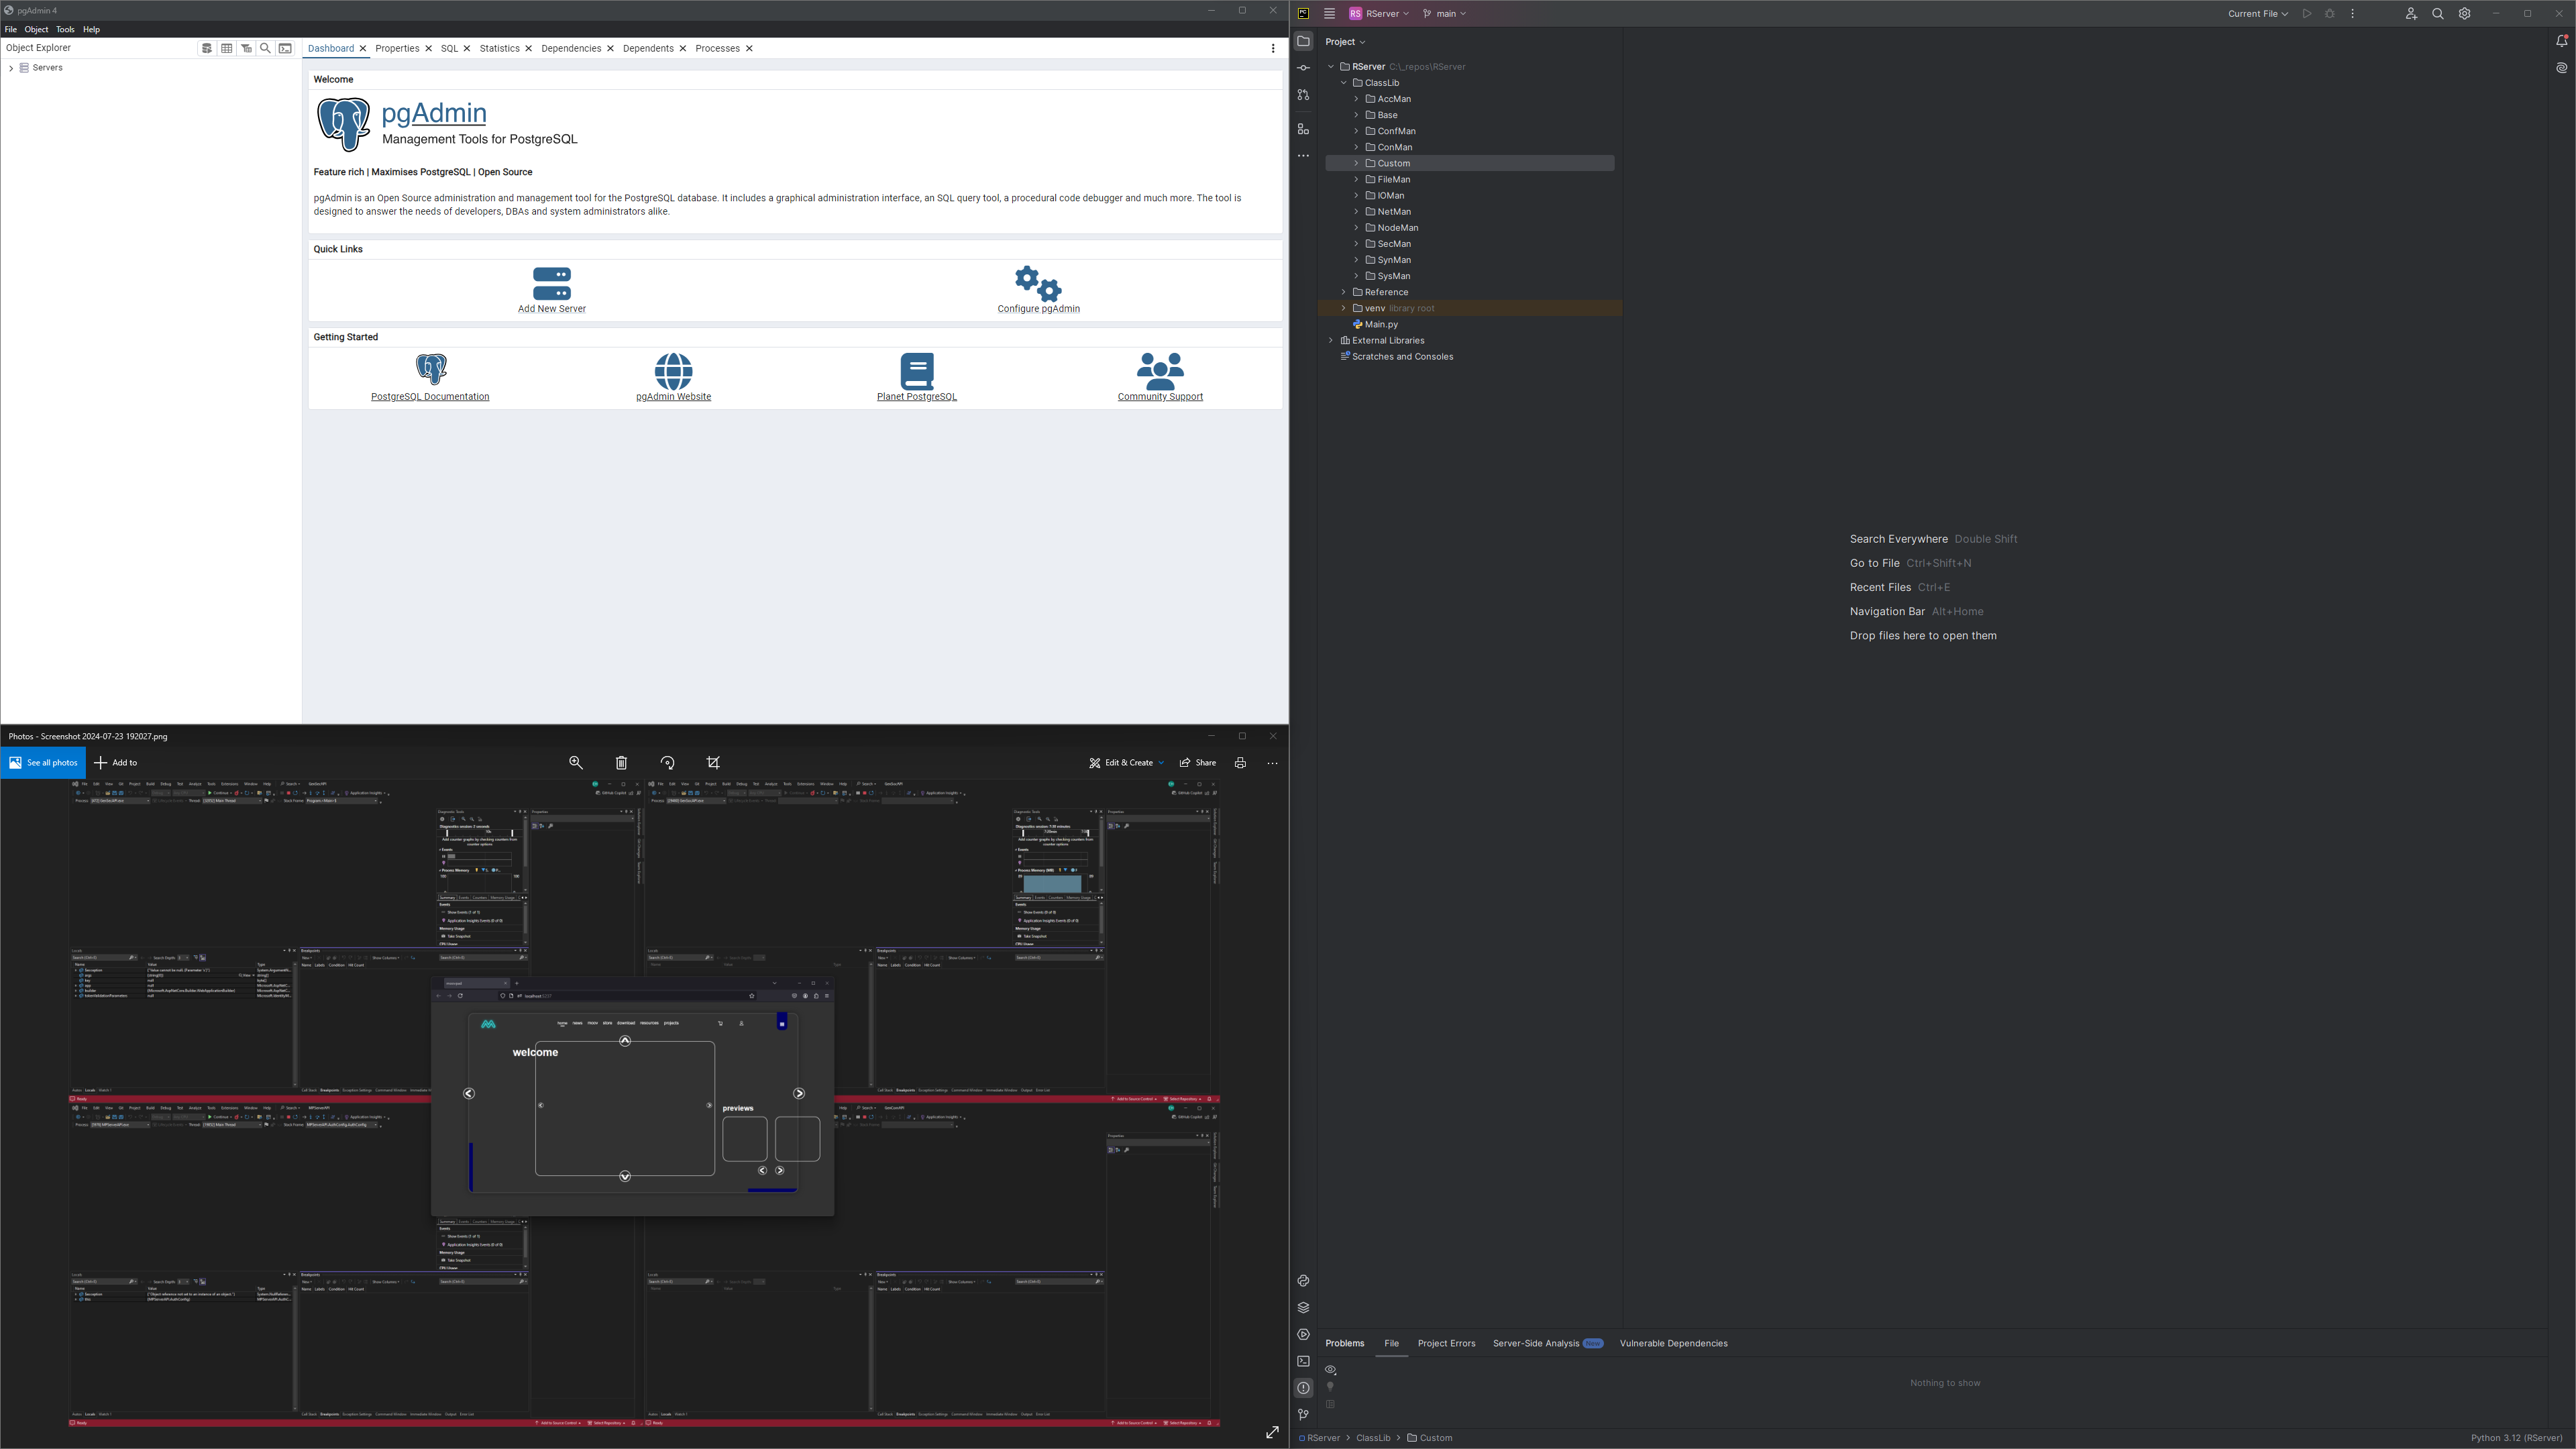
Task: Expand Reference folder chevron
Action: (1343, 292)
